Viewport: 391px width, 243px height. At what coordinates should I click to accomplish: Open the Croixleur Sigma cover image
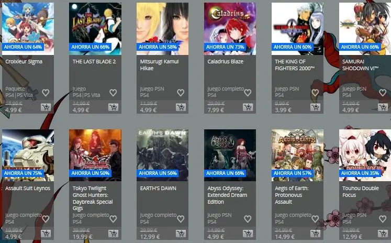pyautogui.click(x=28, y=29)
